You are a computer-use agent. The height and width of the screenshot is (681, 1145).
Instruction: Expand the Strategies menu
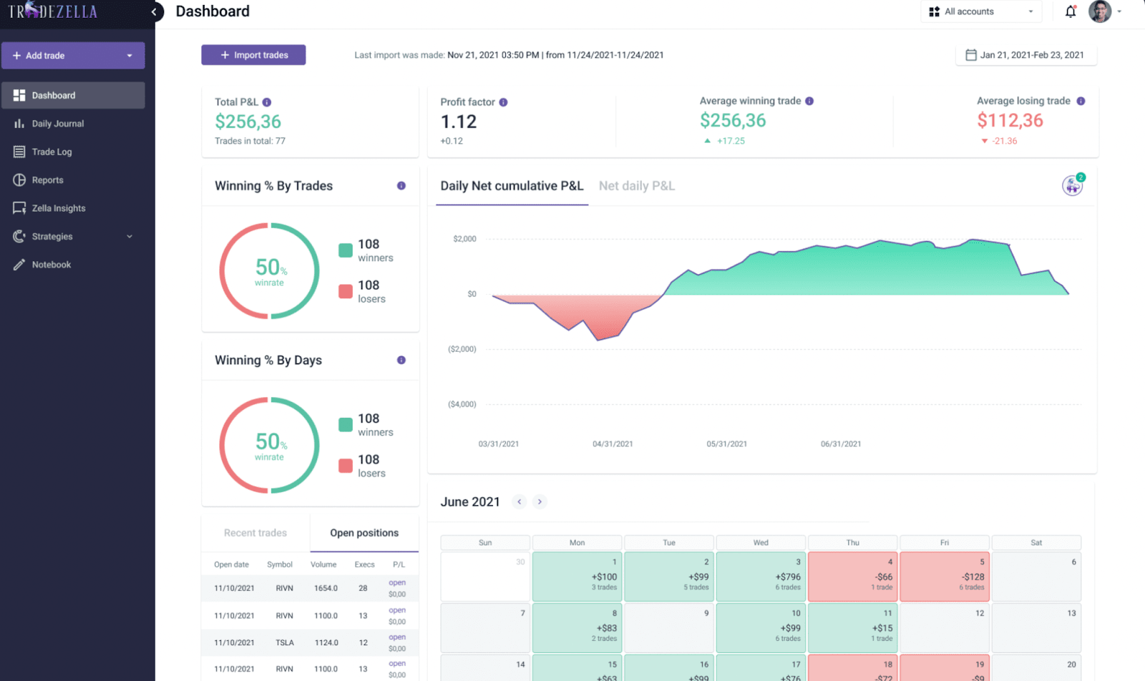pos(129,236)
